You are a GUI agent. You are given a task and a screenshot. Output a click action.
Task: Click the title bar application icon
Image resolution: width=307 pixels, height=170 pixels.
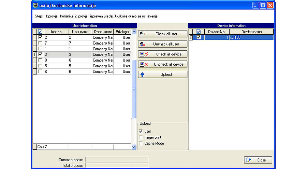pos(35,5)
